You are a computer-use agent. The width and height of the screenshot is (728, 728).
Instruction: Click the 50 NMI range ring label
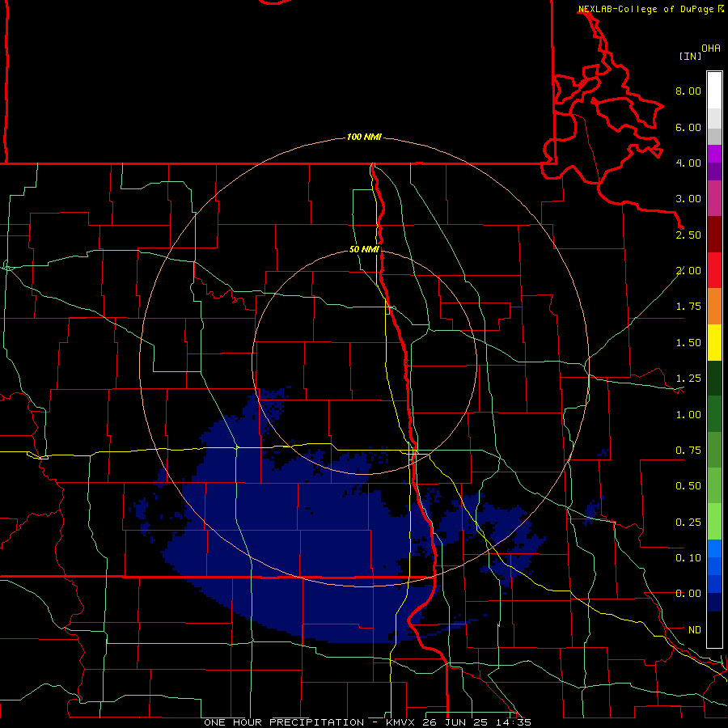(x=364, y=249)
